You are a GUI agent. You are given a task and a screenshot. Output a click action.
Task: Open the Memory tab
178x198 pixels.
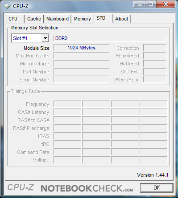point(83,19)
